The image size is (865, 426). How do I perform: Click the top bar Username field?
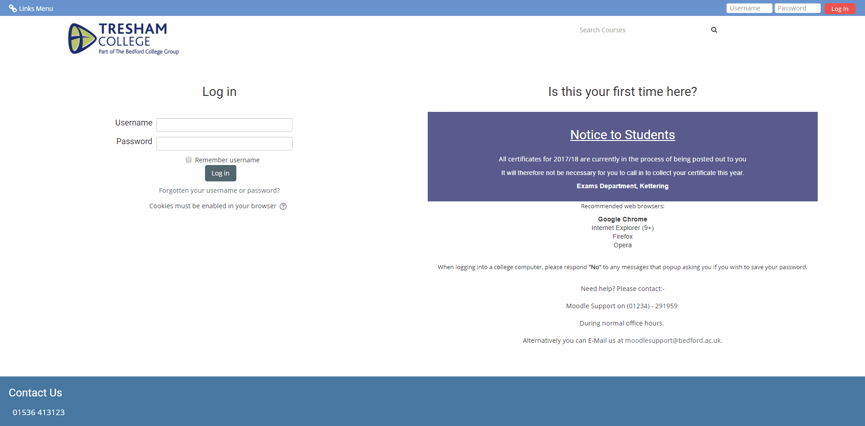pos(749,8)
